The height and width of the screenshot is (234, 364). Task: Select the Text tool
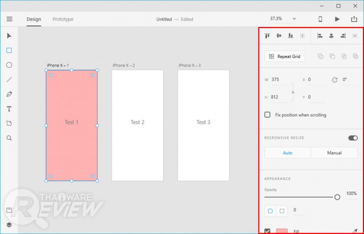tap(9, 109)
